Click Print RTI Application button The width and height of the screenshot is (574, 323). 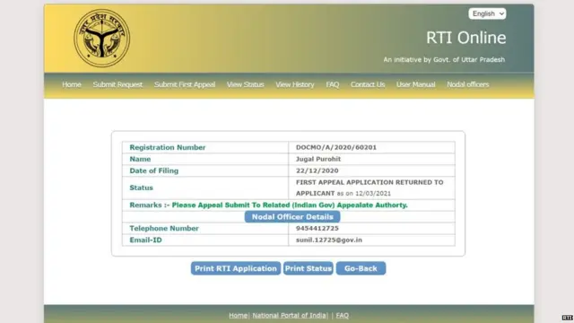[235, 268]
